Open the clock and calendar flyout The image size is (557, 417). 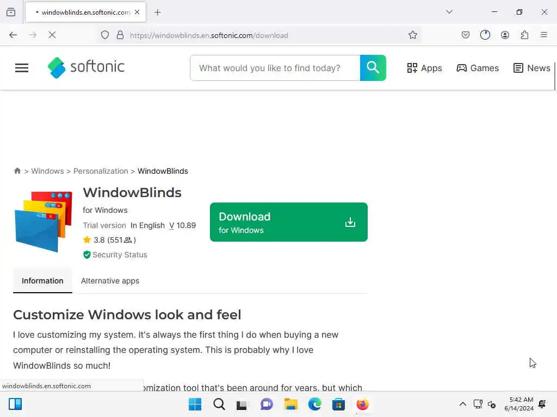519,404
